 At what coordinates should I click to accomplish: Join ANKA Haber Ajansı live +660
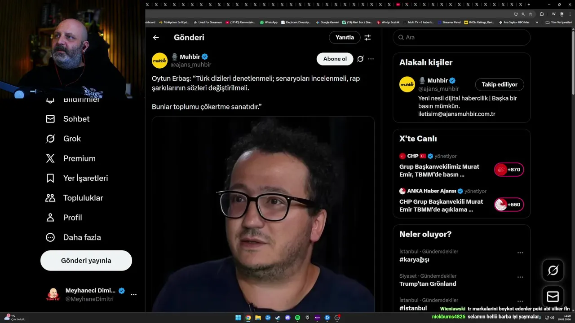point(509,205)
